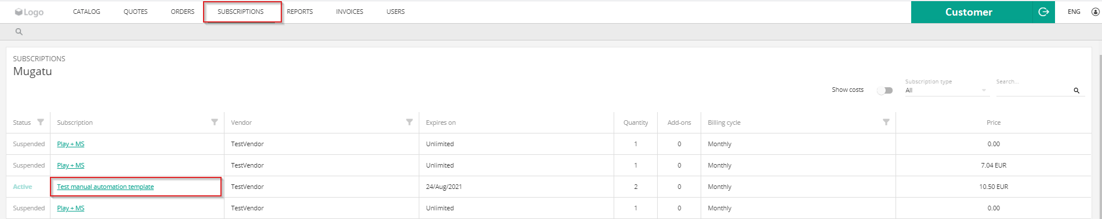Click the search icon in Search field
The width and height of the screenshot is (1102, 219).
1076,90
